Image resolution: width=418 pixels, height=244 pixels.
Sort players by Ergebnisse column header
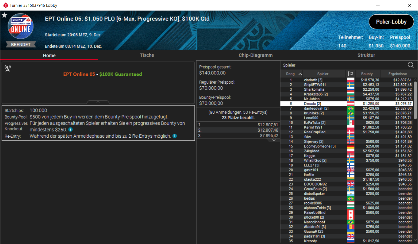coord(397,74)
